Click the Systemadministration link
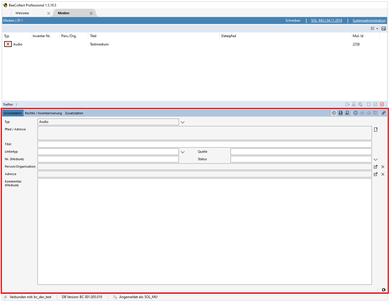 [x=369, y=21]
